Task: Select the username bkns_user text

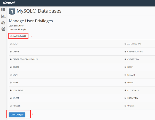Action: (19, 26)
